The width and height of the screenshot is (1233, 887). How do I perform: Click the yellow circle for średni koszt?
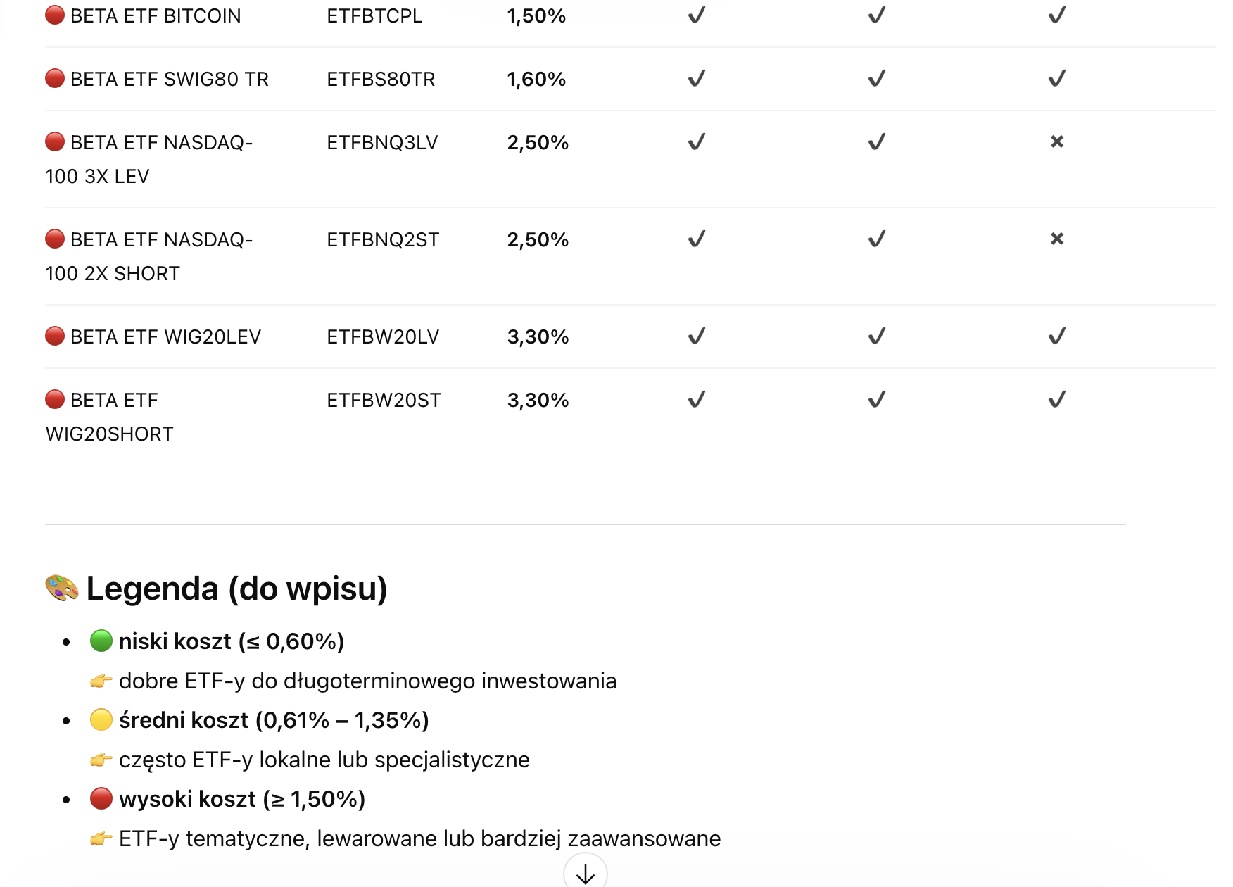[x=101, y=720]
